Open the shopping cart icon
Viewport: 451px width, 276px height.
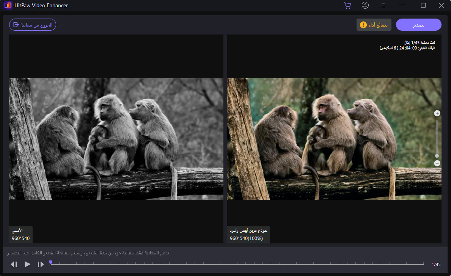pos(347,5)
